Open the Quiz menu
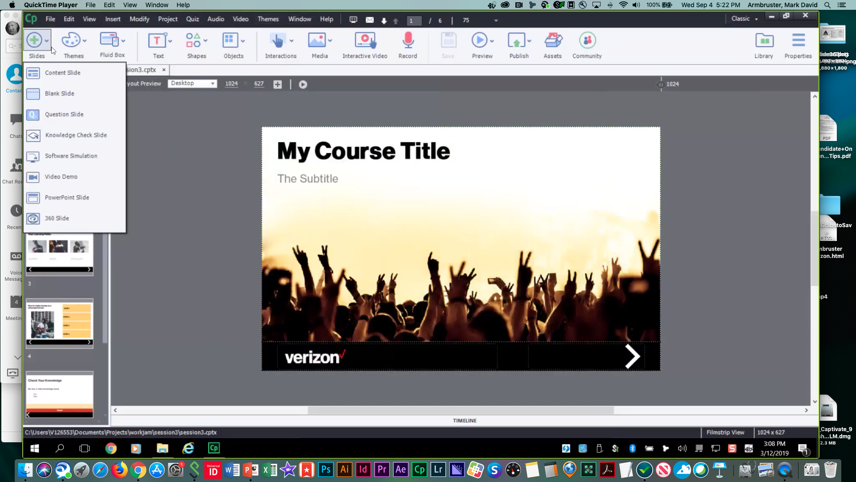This screenshot has width=856, height=482. [192, 19]
